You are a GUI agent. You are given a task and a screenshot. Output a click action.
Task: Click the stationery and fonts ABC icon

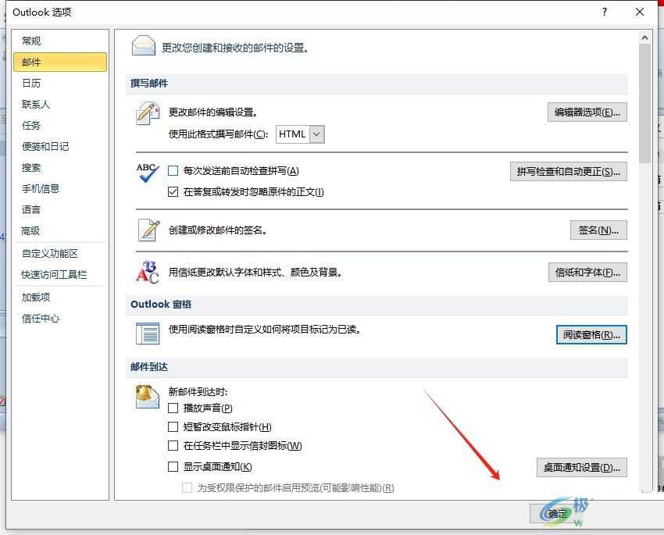tap(146, 273)
